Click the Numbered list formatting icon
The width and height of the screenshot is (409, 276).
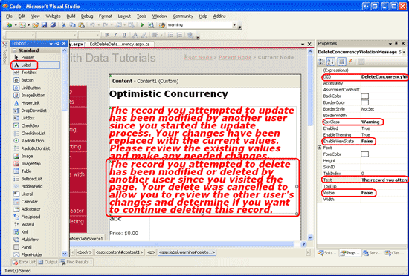(x=179, y=35)
